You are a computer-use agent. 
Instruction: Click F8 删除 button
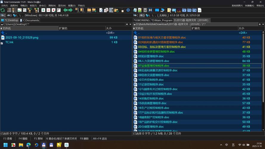point(84,139)
